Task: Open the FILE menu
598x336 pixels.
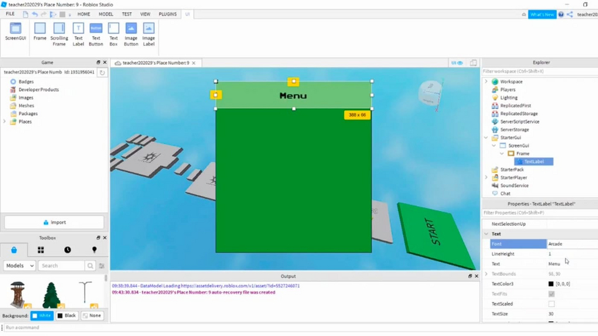Action: pyautogui.click(x=11, y=14)
